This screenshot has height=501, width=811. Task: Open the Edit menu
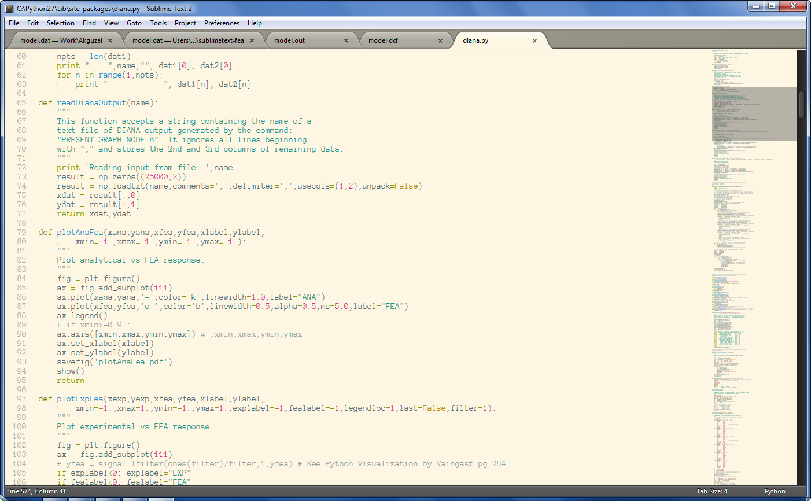coord(32,23)
